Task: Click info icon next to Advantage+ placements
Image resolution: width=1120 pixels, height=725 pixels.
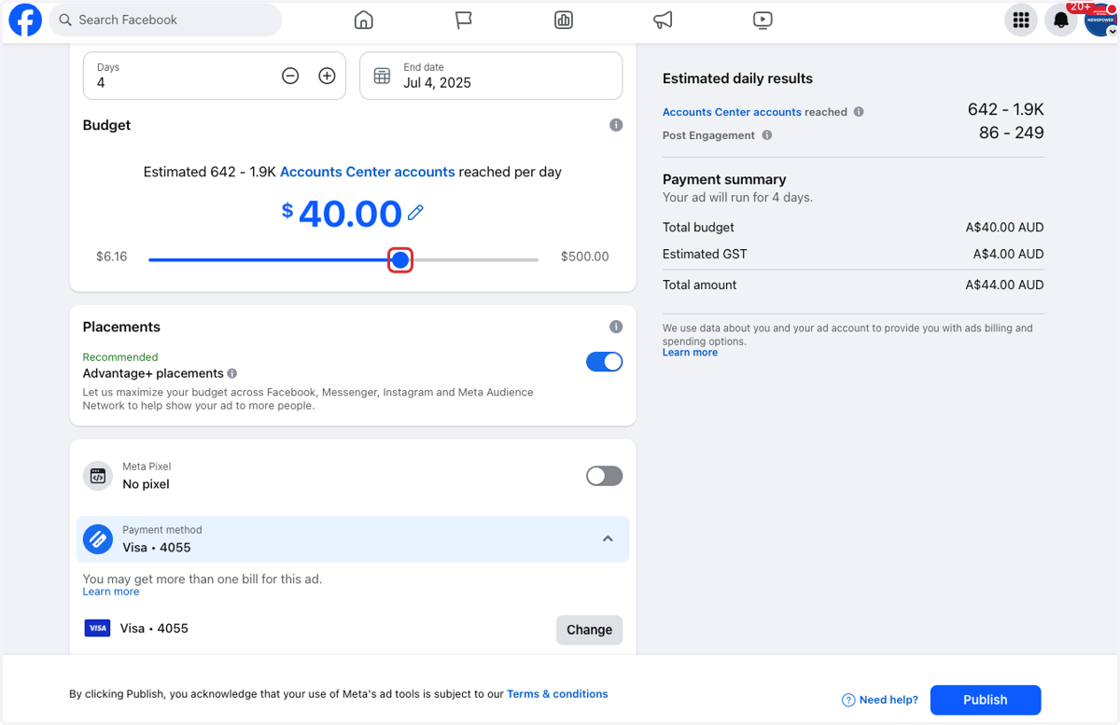Action: click(232, 373)
